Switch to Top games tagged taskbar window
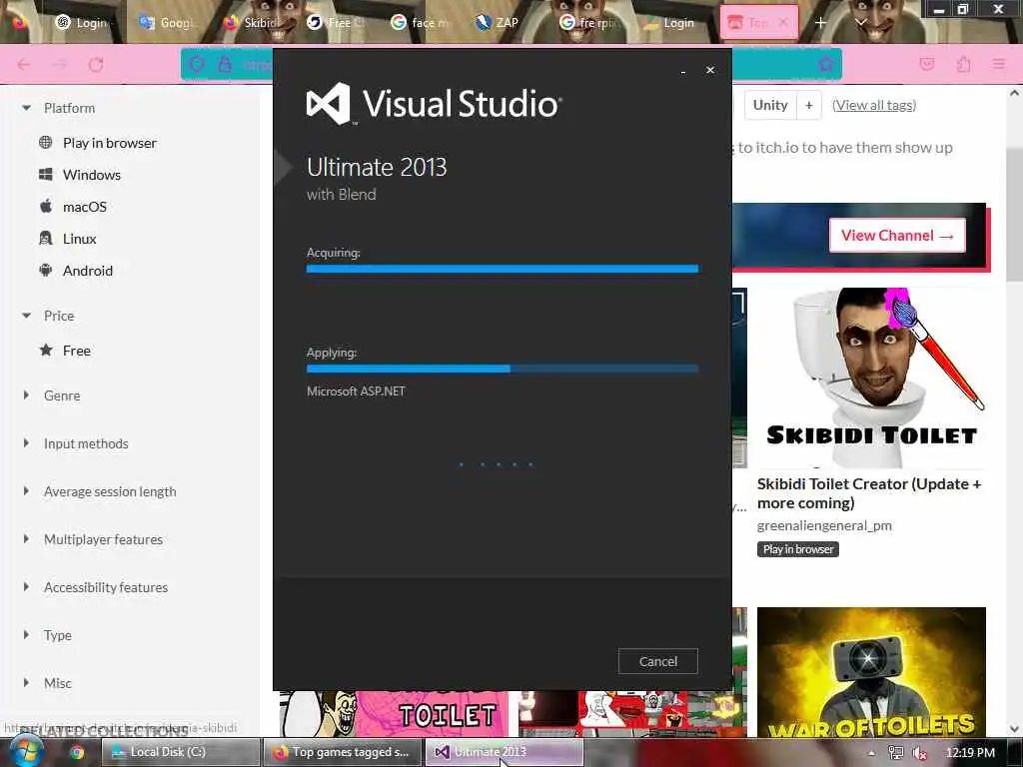The height and width of the screenshot is (767, 1023). tap(343, 752)
